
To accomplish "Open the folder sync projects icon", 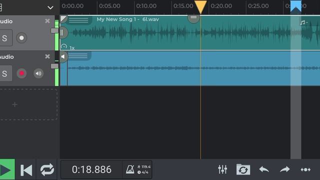I will (x=243, y=169).
